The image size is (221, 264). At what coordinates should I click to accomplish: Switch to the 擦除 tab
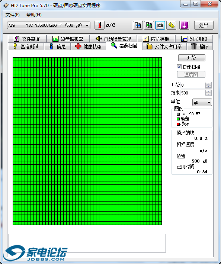point(200,46)
